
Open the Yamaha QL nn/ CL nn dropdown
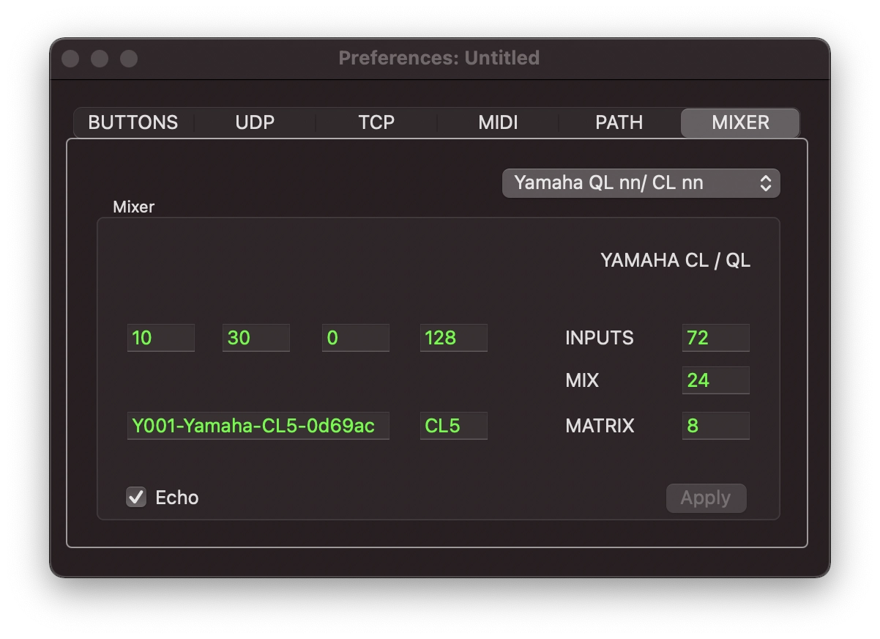click(641, 183)
